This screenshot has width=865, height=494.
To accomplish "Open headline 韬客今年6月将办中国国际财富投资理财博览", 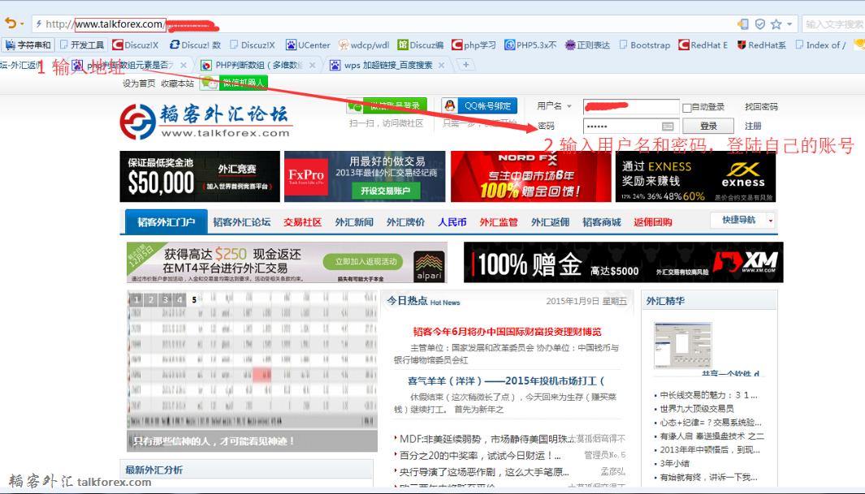I will pyautogui.click(x=507, y=332).
